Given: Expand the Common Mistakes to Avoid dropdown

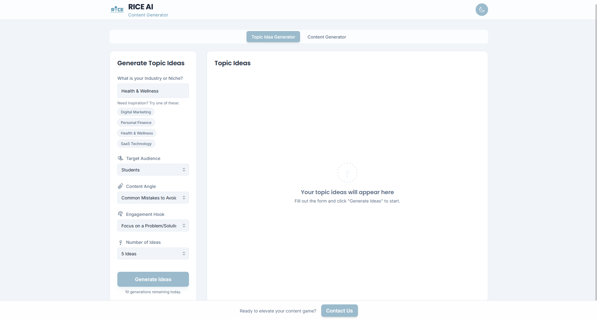Looking at the screenshot, I should (x=153, y=198).
